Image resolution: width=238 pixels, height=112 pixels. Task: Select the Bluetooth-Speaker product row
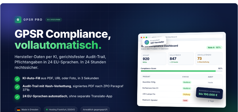click(182, 101)
